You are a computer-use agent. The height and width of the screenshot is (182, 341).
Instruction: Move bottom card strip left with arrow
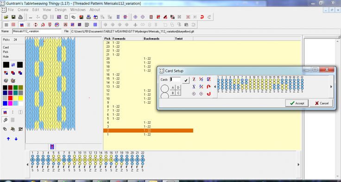tap(27, 164)
